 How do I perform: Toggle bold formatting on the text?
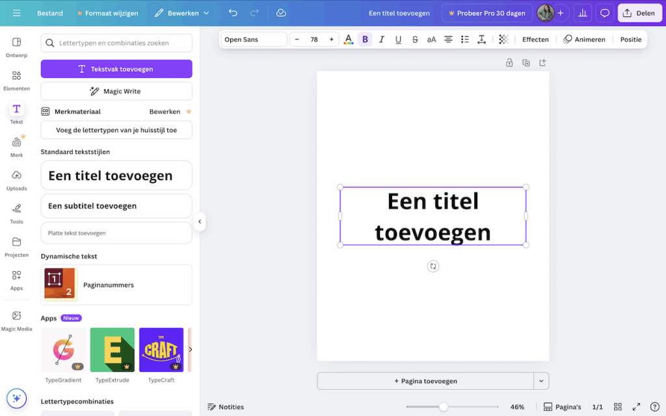365,40
